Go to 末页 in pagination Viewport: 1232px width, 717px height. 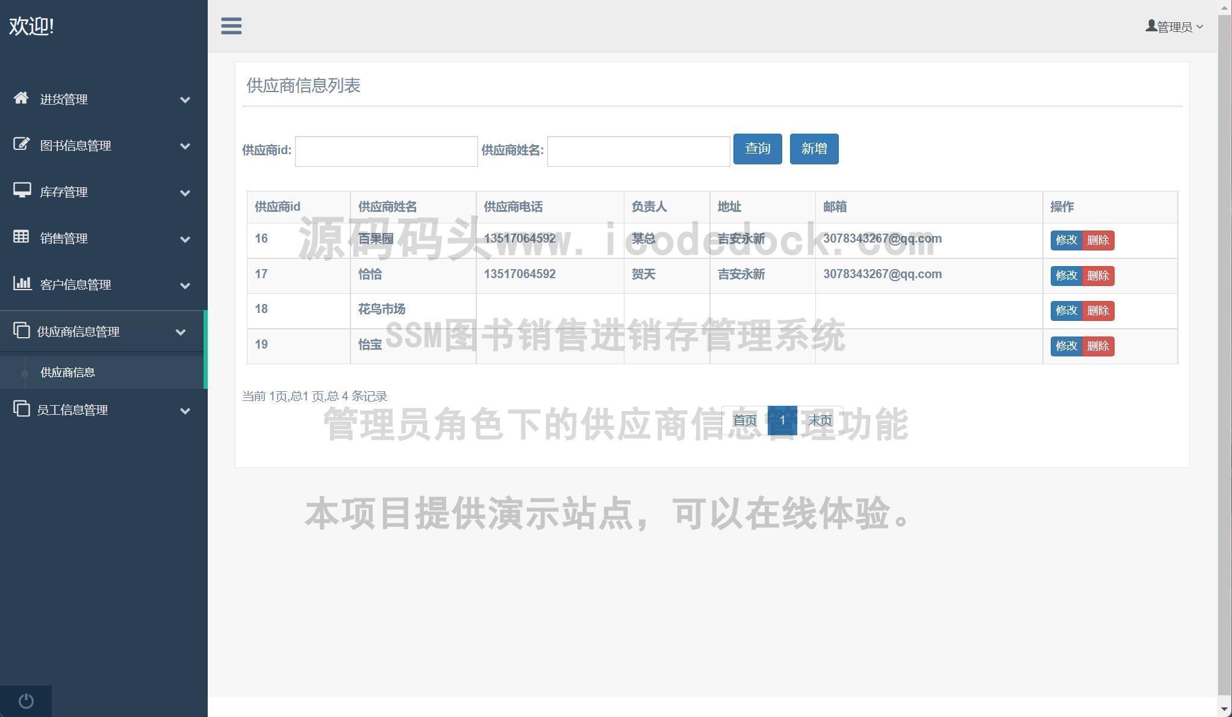pyautogui.click(x=820, y=420)
